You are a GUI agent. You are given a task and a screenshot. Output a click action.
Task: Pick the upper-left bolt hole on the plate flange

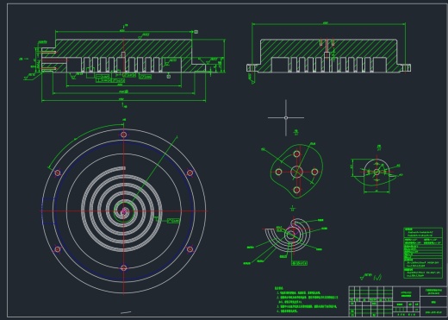58,173
